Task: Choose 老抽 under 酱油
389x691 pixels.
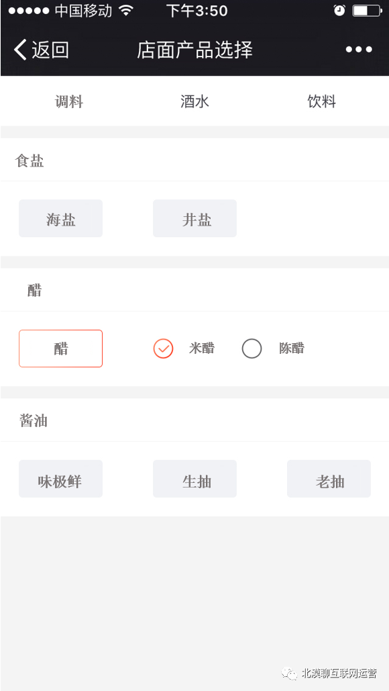Action: [x=329, y=479]
